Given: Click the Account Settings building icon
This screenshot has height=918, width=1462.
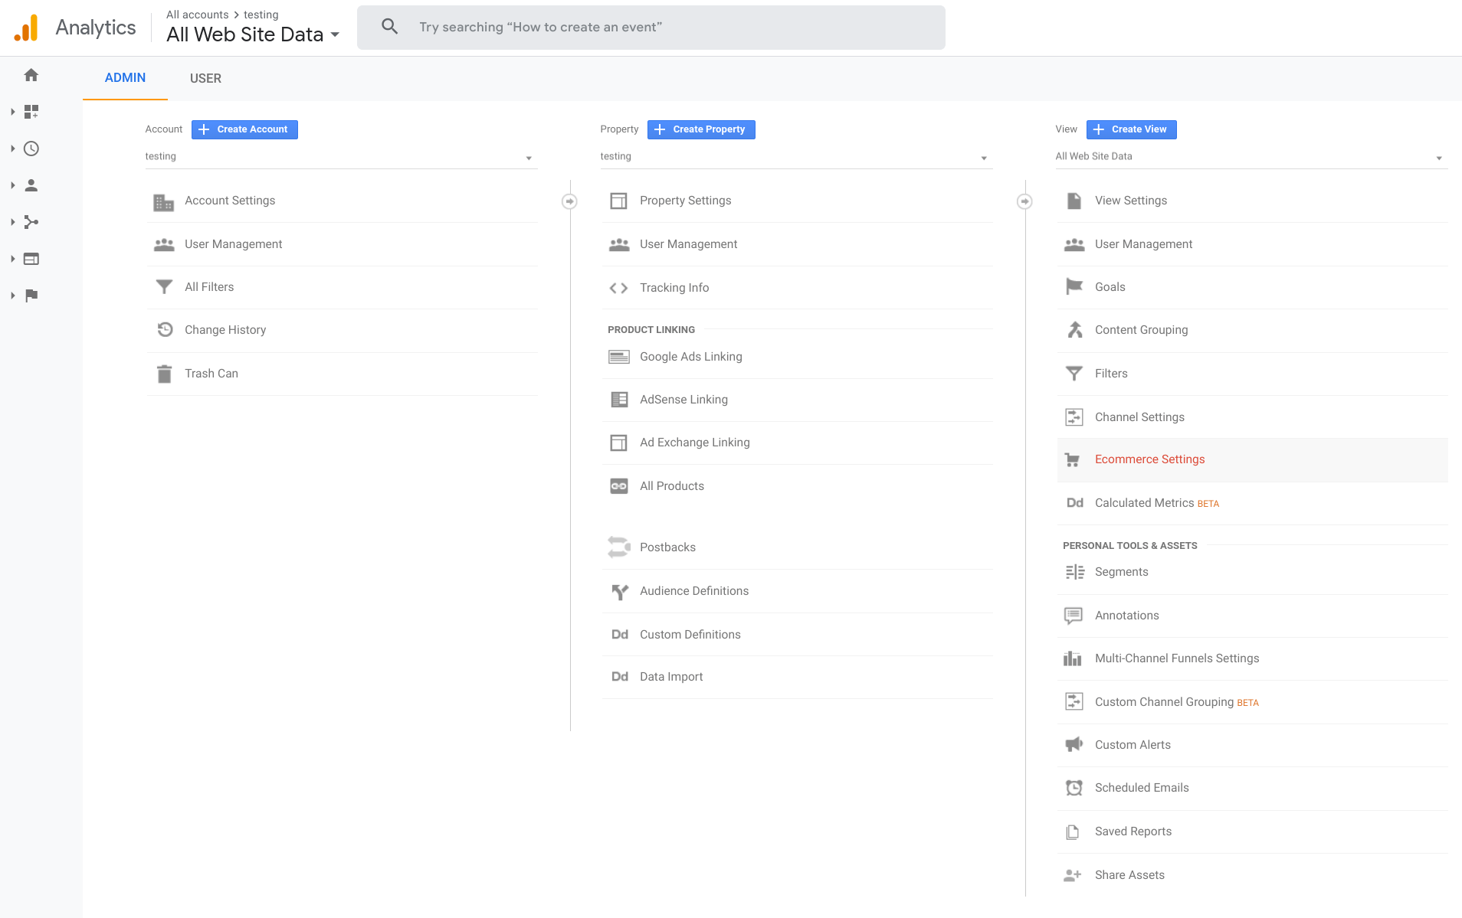Looking at the screenshot, I should pyautogui.click(x=164, y=201).
